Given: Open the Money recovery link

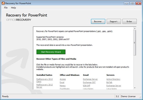Looking at the screenshot, I should (63, 86).
